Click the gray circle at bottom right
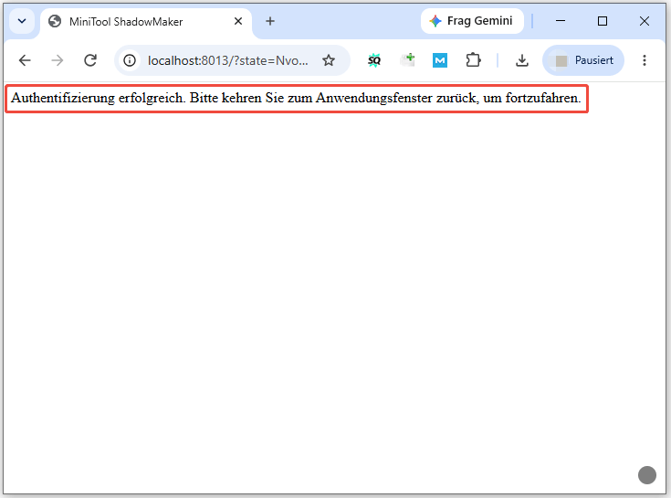The width and height of the screenshot is (671, 498). click(647, 475)
